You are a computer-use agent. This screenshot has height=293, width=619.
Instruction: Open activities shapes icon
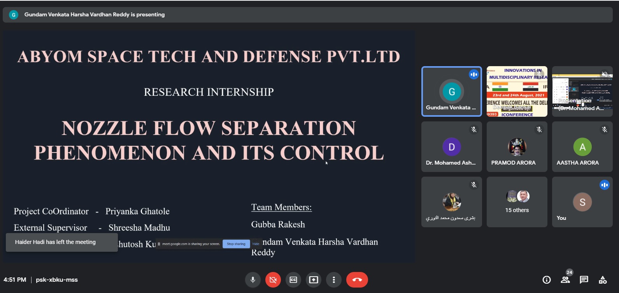(603, 280)
